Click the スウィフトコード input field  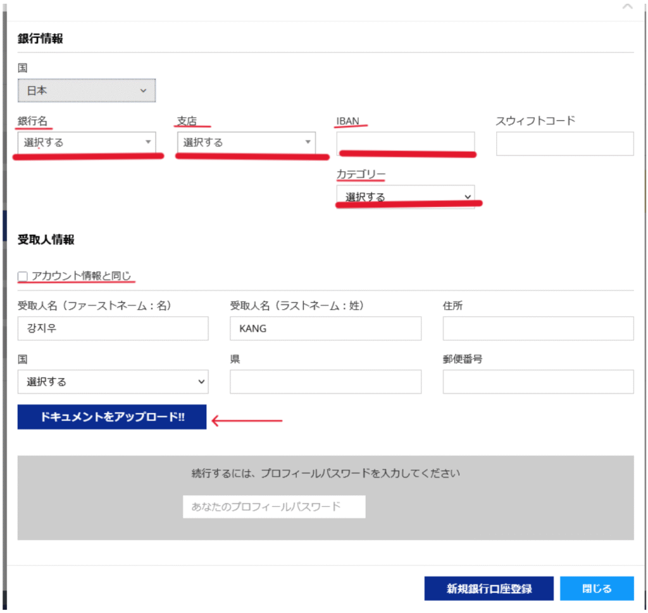[564, 144]
